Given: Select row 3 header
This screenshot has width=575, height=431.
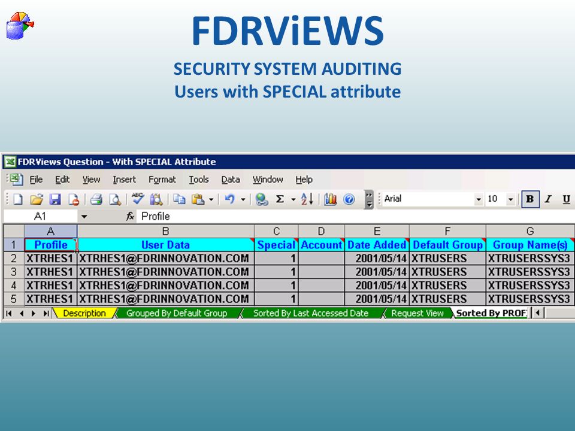Looking at the screenshot, I should 14,272.
